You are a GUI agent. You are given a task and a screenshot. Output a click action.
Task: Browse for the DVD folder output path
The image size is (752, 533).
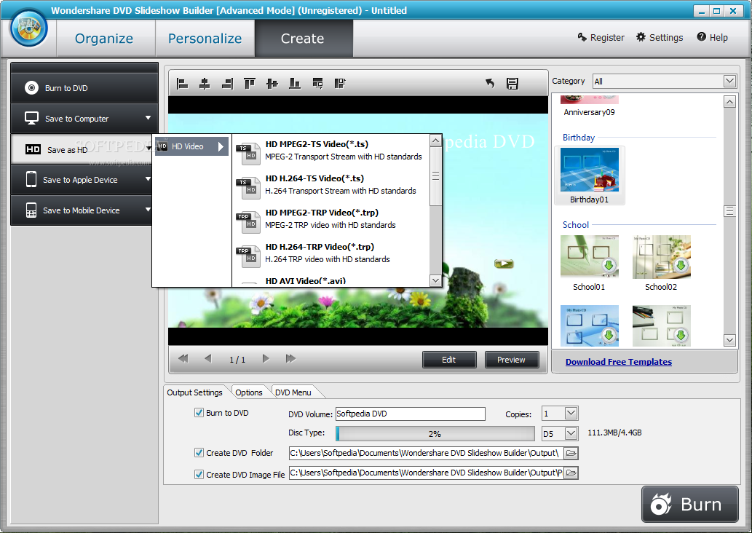pos(571,453)
